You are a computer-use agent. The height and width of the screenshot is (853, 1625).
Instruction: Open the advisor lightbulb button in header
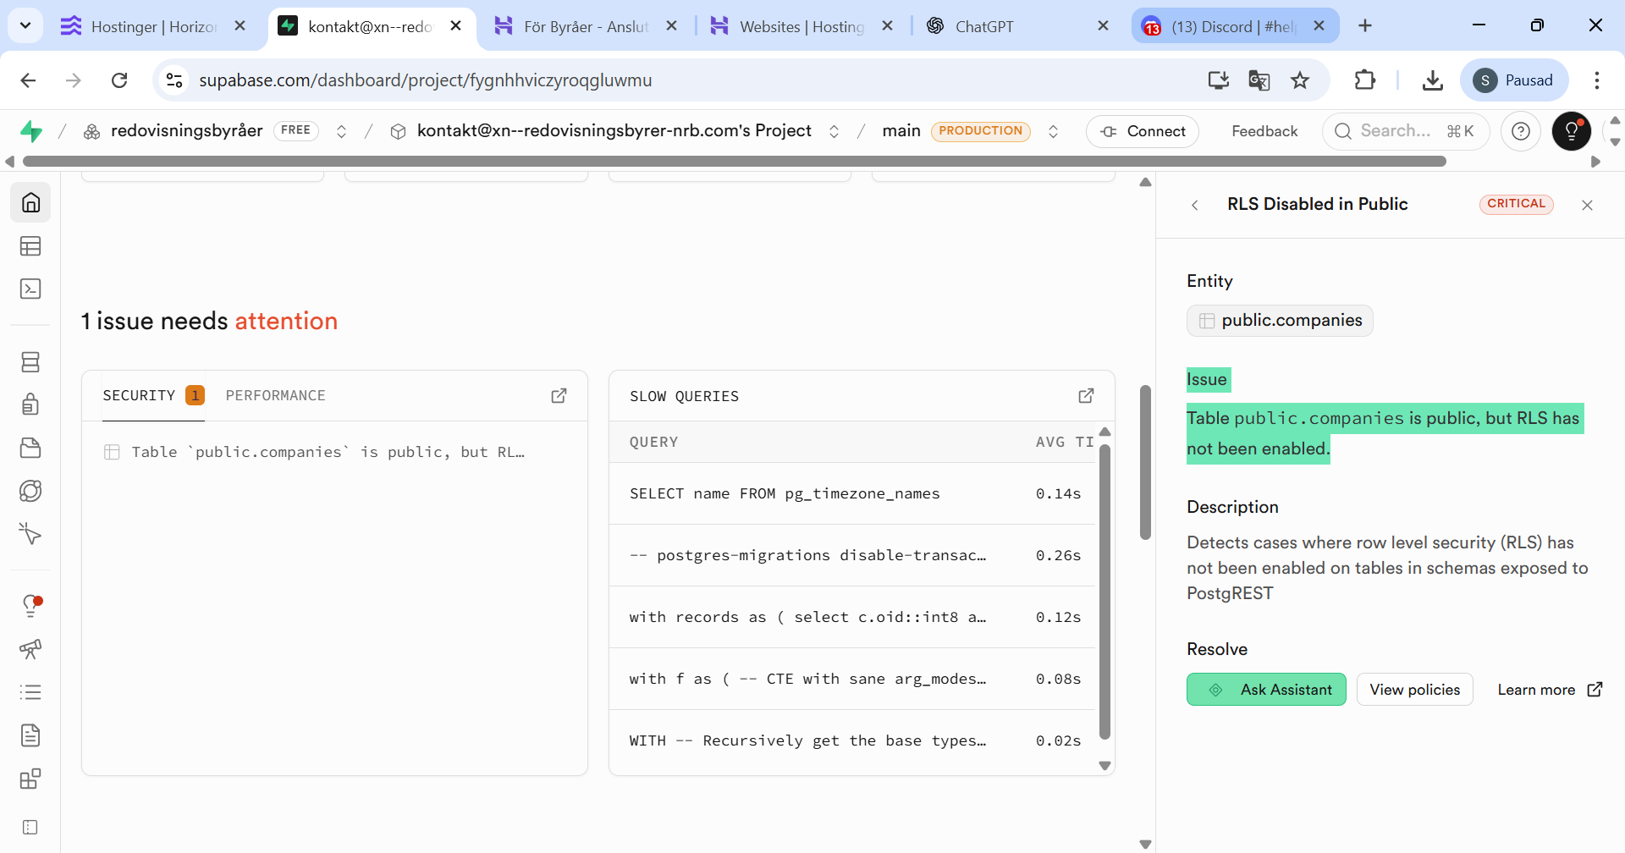point(1572,131)
